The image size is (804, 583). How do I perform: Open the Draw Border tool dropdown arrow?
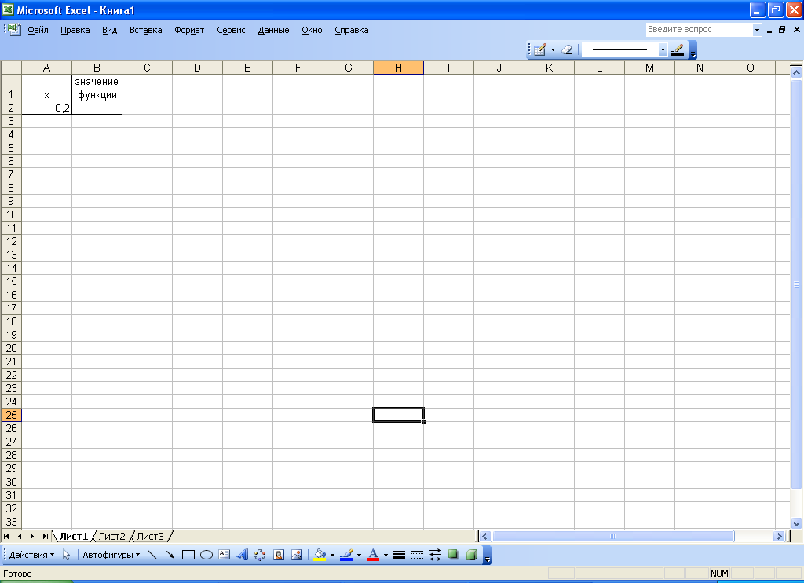pyautogui.click(x=553, y=49)
